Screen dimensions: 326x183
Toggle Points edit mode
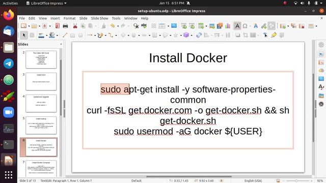(265, 35)
